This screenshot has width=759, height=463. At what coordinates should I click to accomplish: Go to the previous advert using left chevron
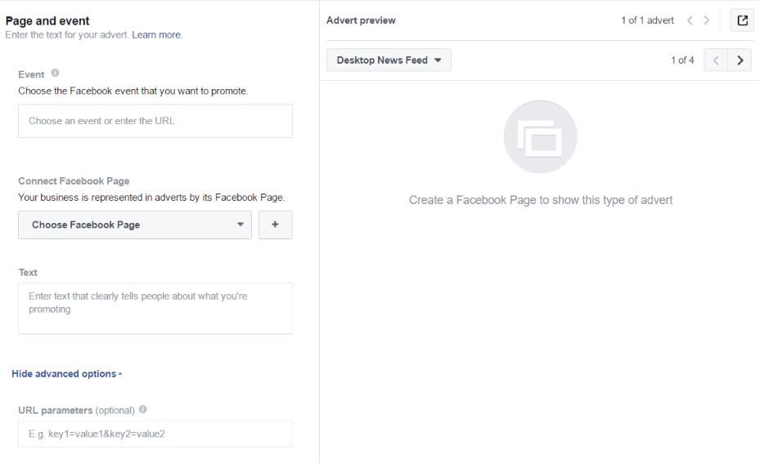tap(689, 20)
